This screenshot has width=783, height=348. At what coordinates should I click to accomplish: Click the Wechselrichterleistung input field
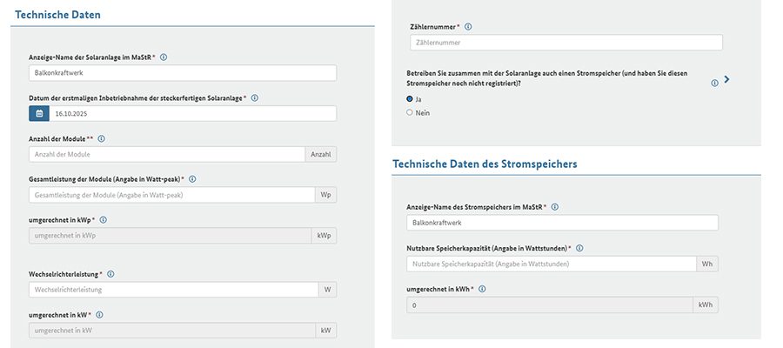pyautogui.click(x=174, y=290)
